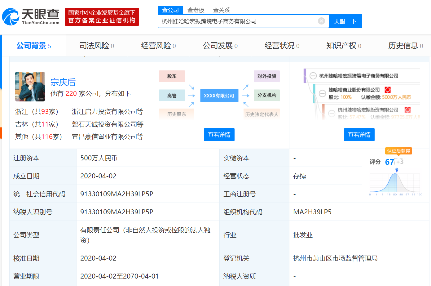Click the 高管 node in relation chart
The image size is (431, 286).
tap(172, 96)
